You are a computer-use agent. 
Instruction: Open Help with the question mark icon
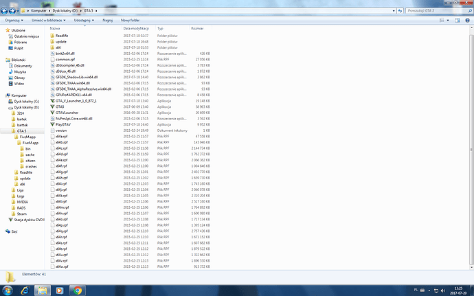click(x=467, y=20)
